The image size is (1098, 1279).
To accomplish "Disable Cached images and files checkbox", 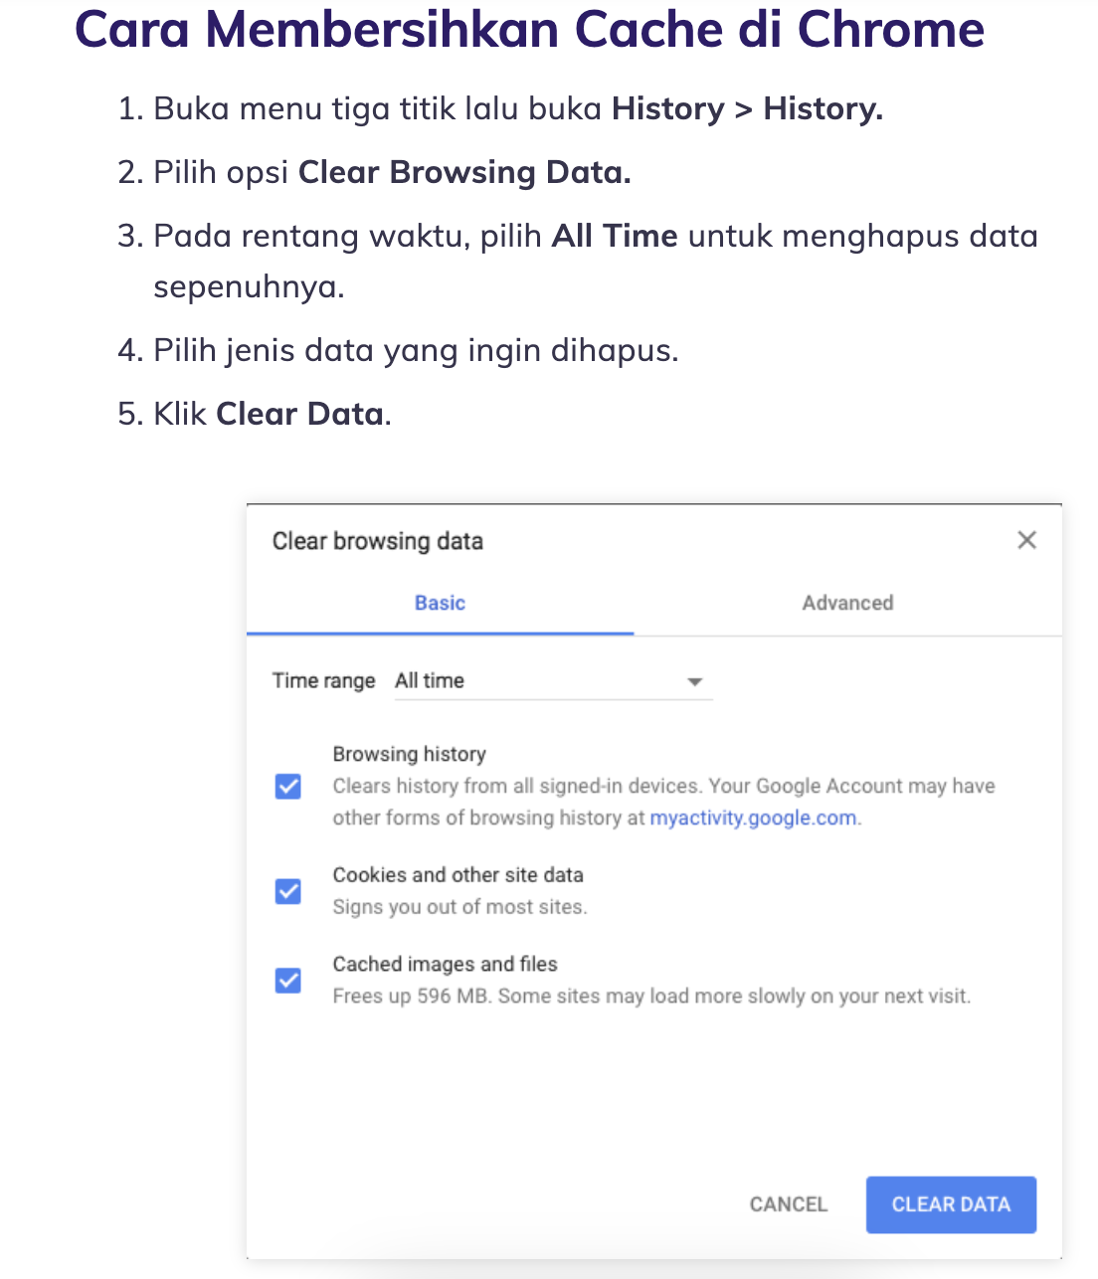I will point(288,981).
